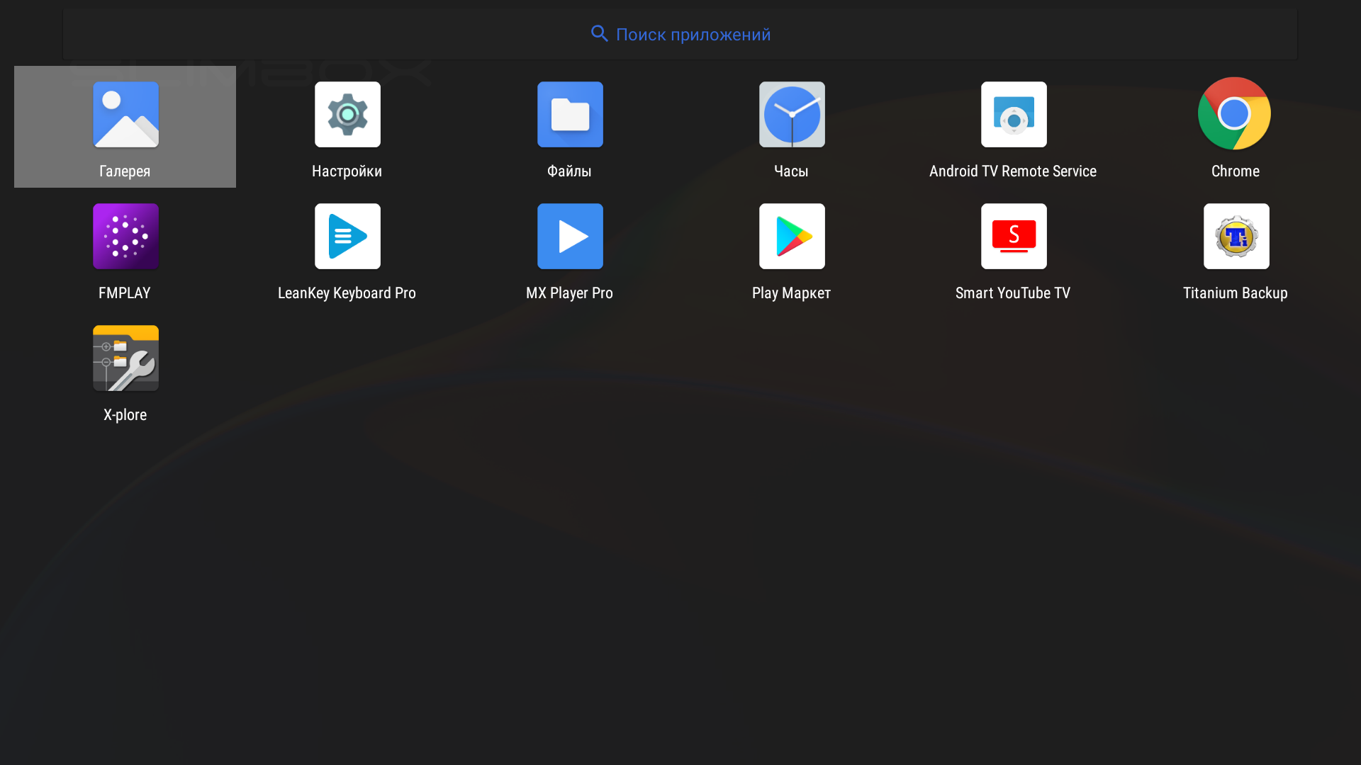1361x765 pixels.
Task: Click the Chrome text label
Action: 1235,171
